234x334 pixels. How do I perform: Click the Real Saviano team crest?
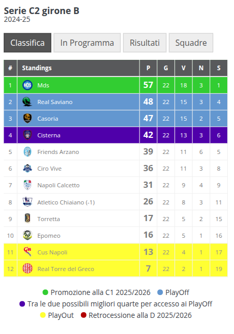point(27,102)
